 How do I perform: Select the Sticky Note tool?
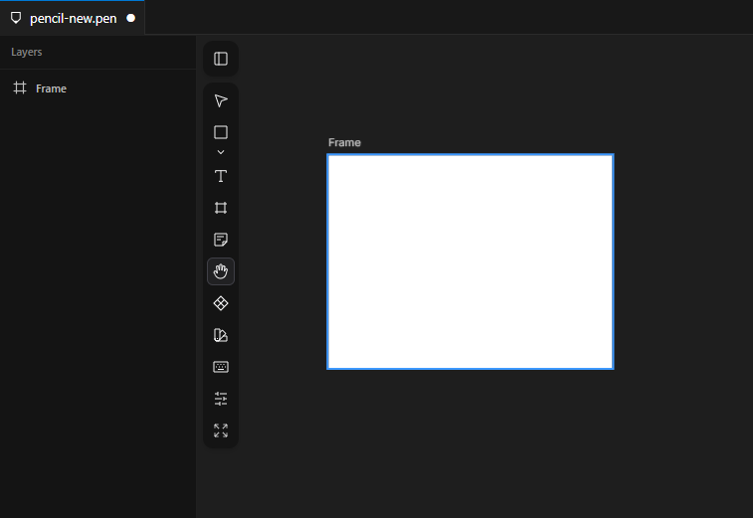click(x=221, y=240)
